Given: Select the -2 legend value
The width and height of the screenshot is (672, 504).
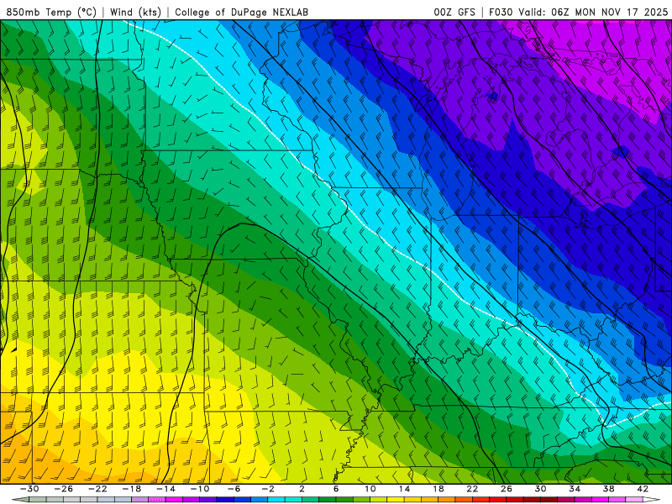Looking at the screenshot, I should click(x=268, y=489).
